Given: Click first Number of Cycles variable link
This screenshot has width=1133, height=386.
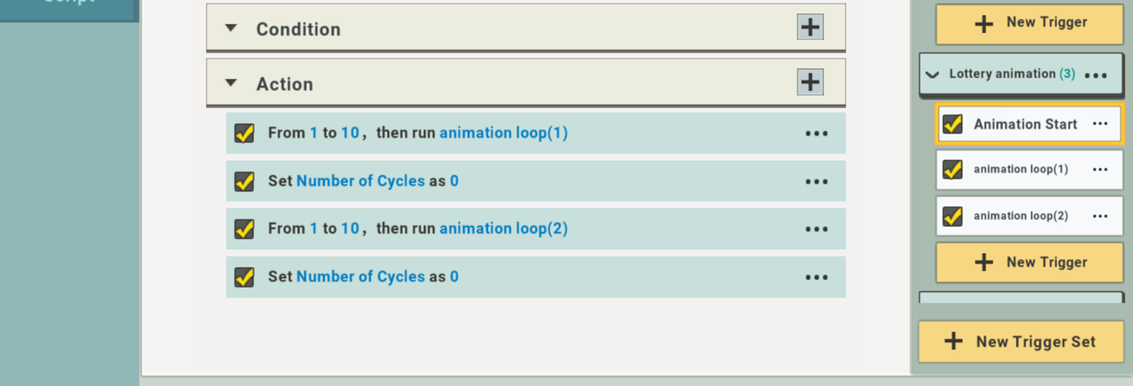Looking at the screenshot, I should click(360, 181).
